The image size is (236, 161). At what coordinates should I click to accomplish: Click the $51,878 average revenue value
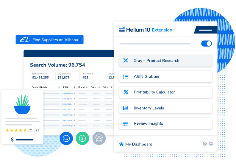pyautogui.click(x=63, y=78)
